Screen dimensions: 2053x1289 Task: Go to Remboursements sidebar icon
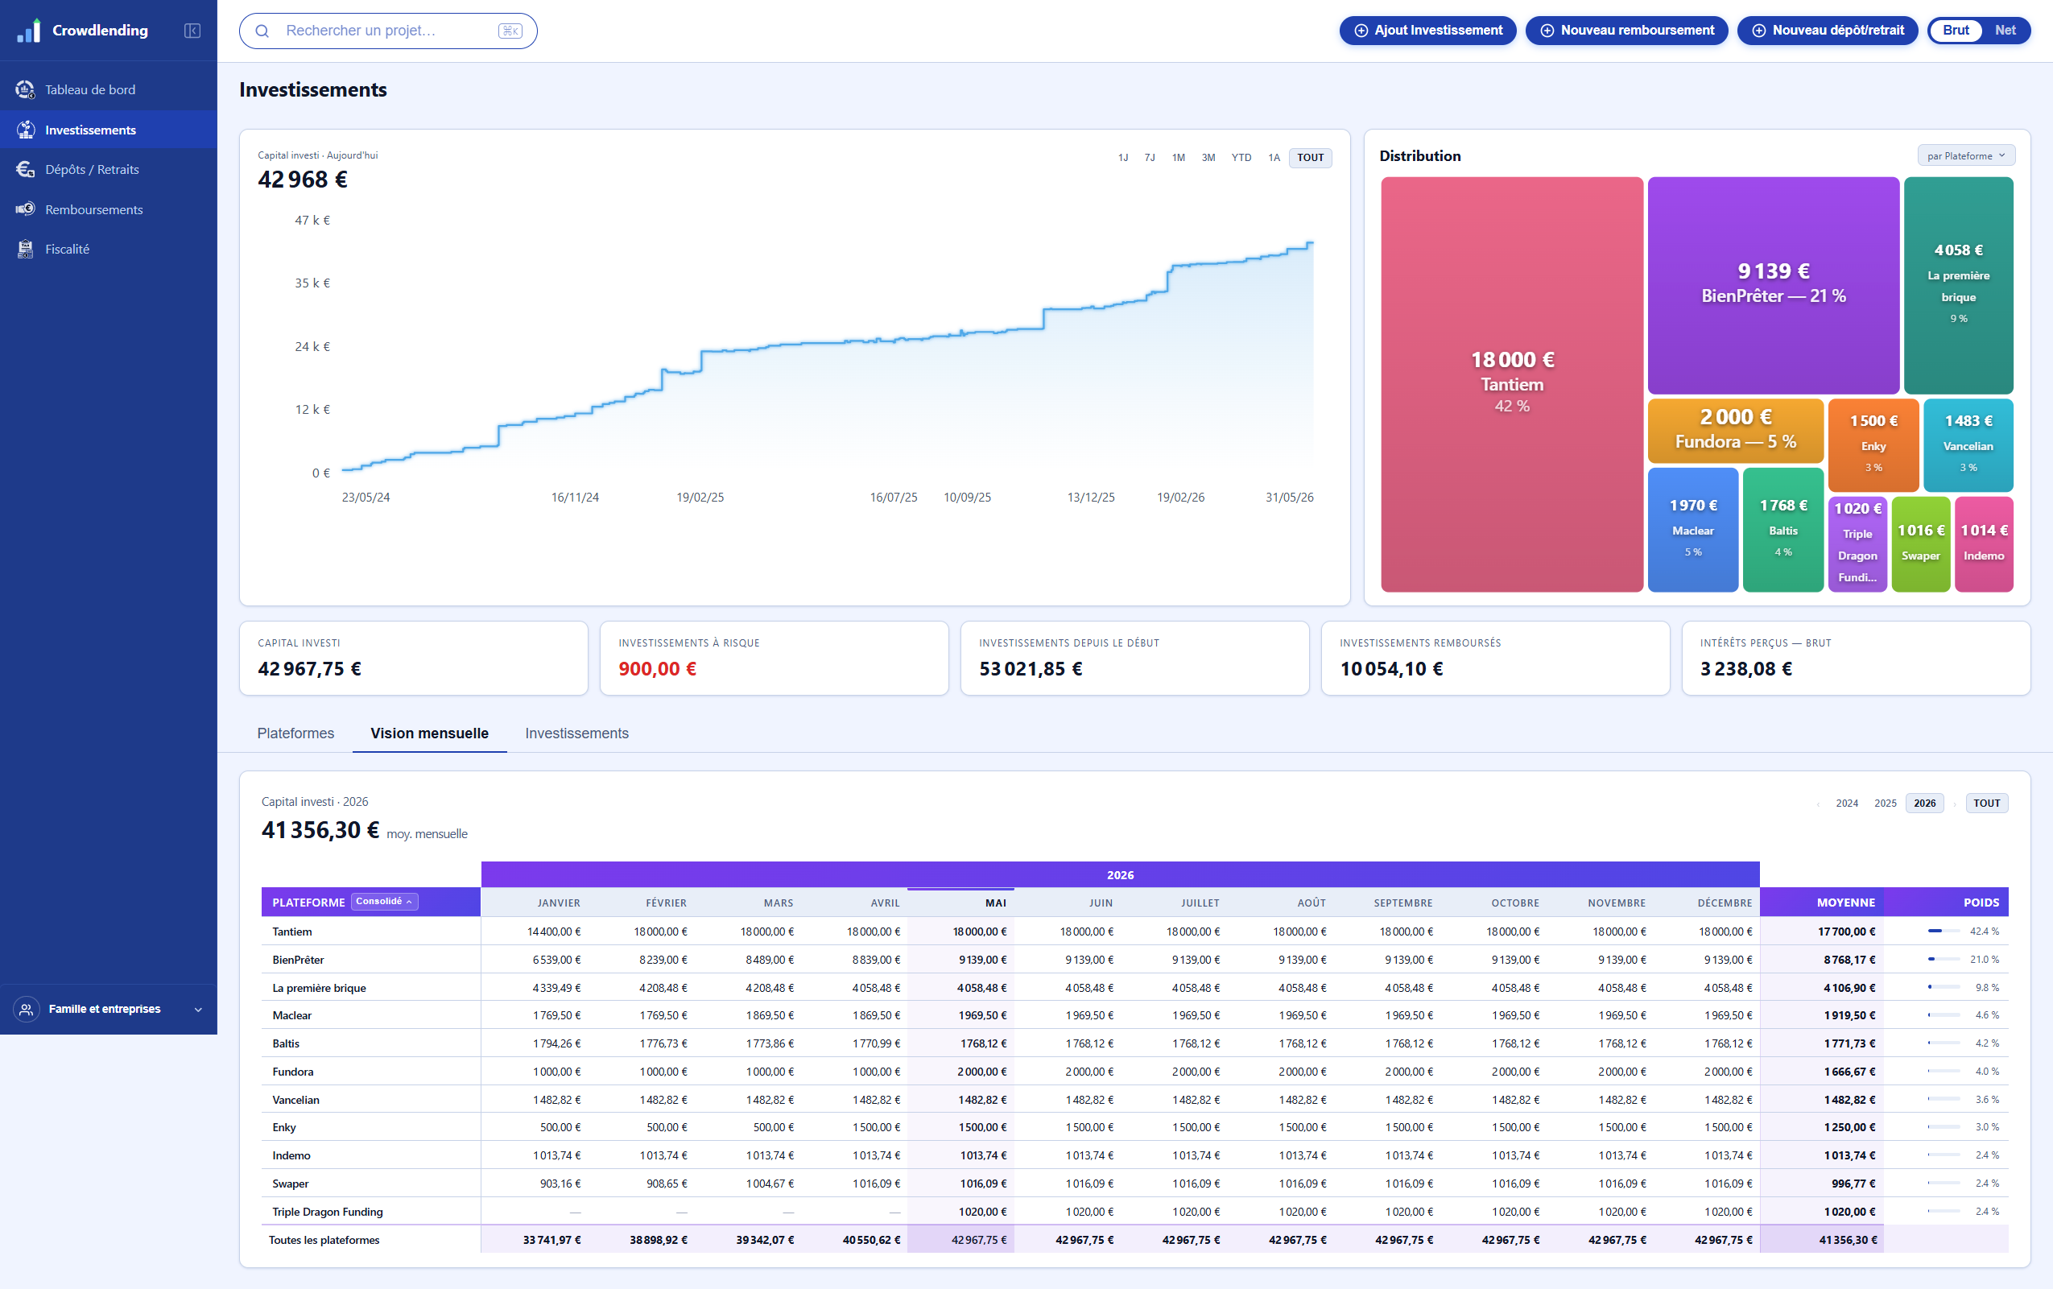click(26, 209)
